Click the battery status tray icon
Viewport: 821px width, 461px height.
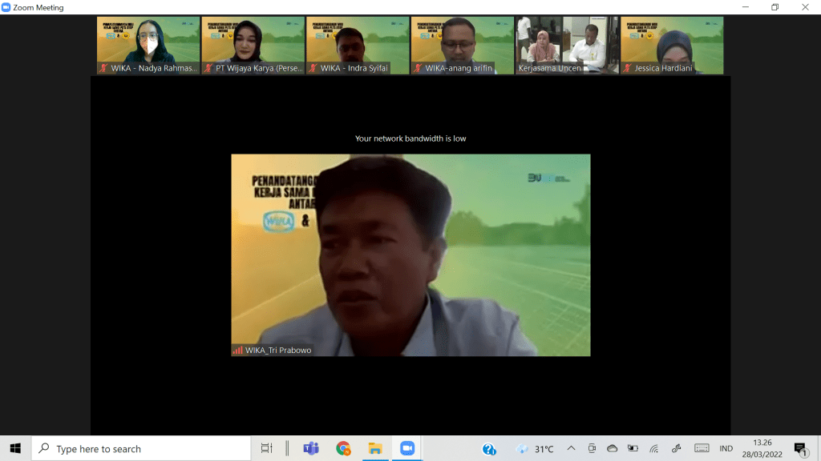pos(633,448)
